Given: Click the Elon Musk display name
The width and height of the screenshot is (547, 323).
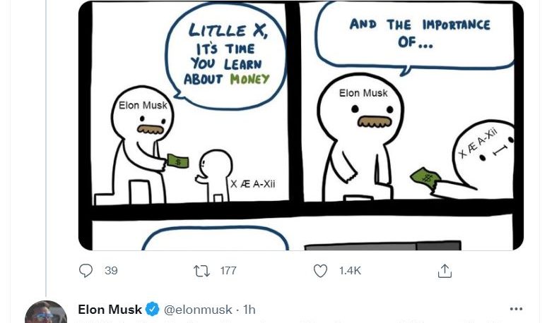Looking at the screenshot, I should click(110, 310).
